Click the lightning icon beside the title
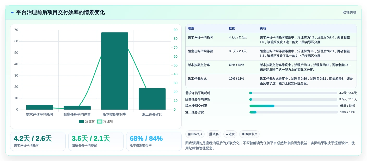Screen dimensions: 367x161 [x=12, y=12]
